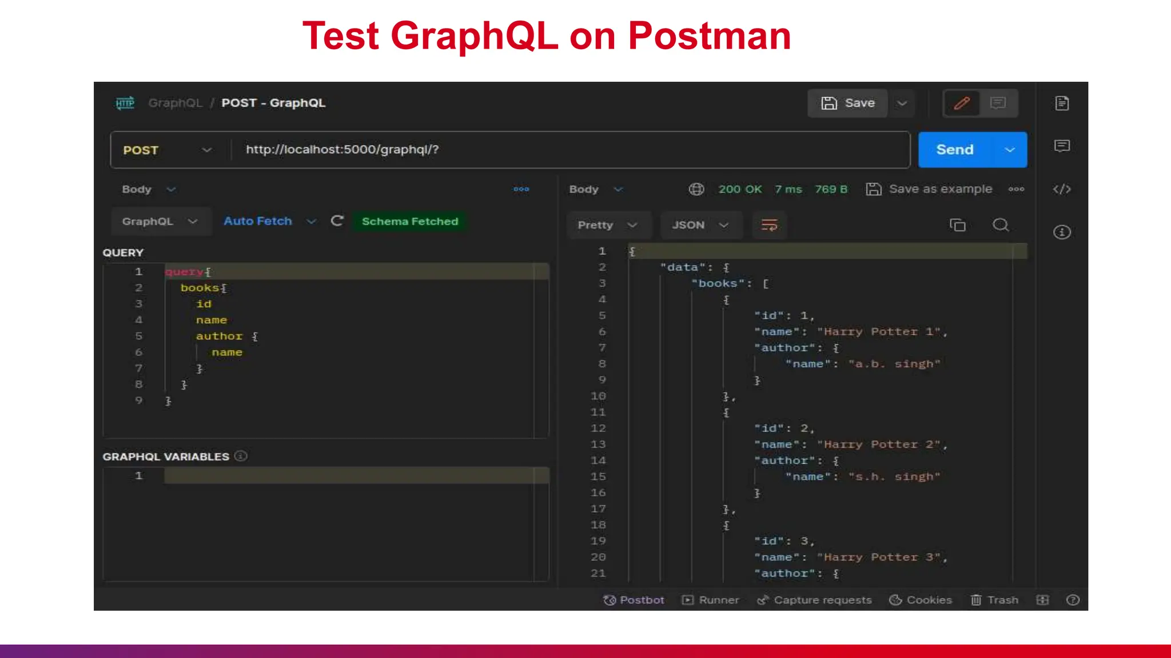Open Cookies in the footer
Image resolution: width=1171 pixels, height=658 pixels.
tap(920, 600)
